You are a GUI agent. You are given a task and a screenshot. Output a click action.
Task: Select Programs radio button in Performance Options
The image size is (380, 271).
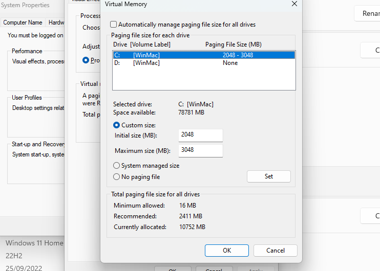click(x=86, y=60)
